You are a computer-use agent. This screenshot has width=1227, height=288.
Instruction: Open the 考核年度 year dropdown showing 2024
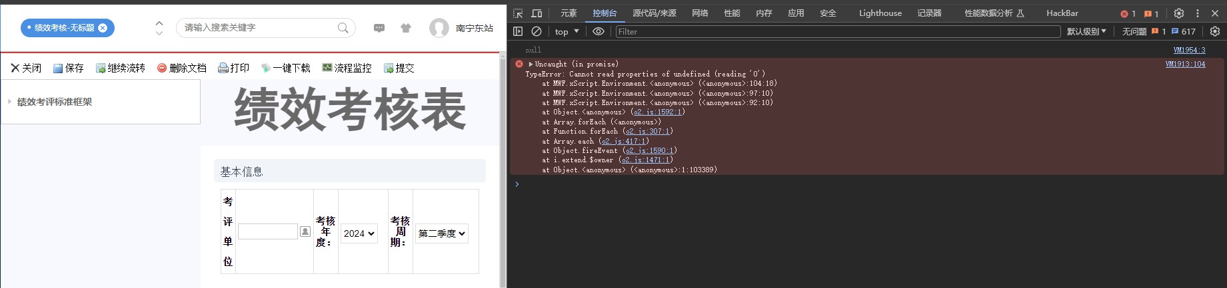359,233
